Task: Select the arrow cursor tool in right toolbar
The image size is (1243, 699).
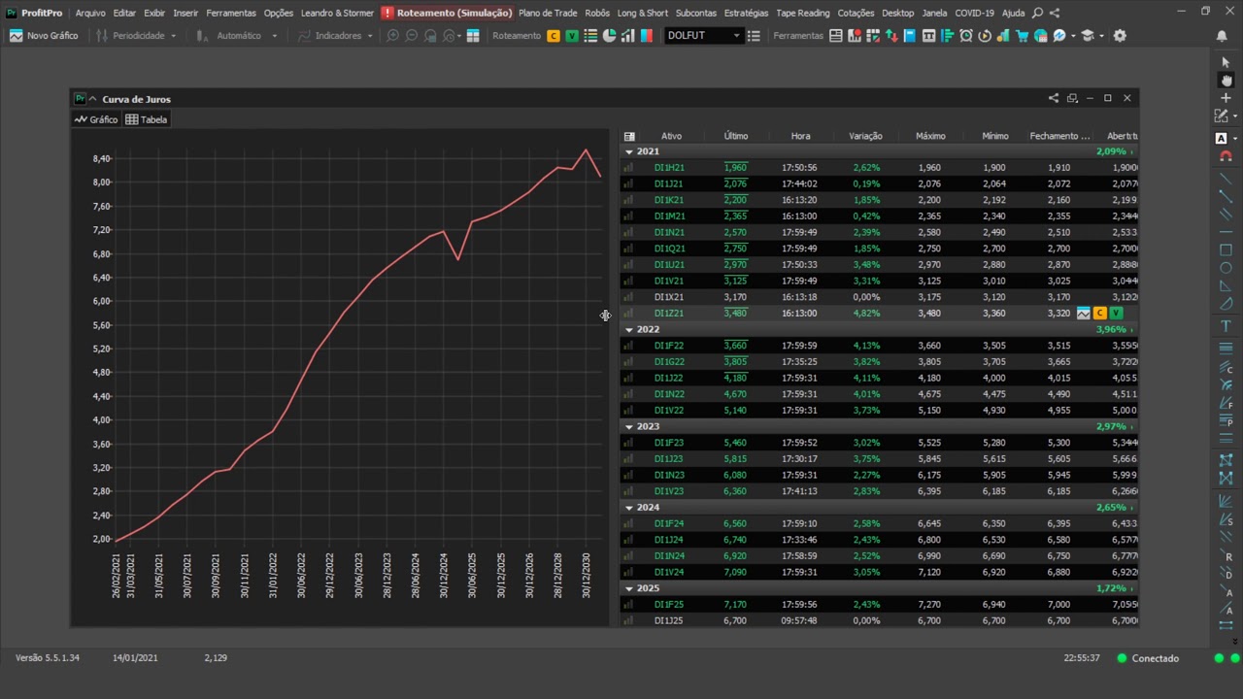Action: pyautogui.click(x=1226, y=62)
